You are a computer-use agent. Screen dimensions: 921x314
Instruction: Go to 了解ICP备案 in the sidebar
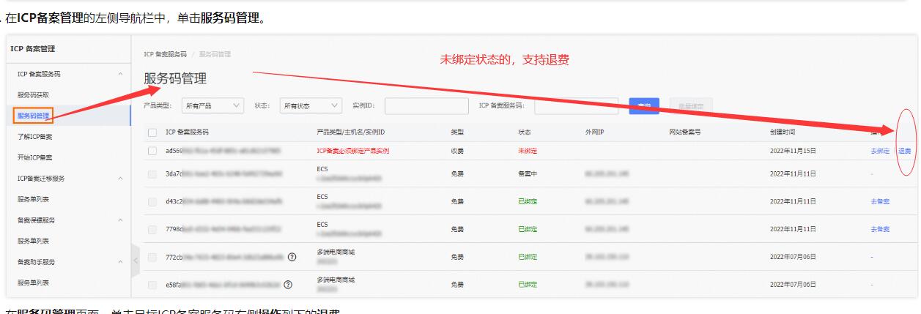pyautogui.click(x=35, y=137)
